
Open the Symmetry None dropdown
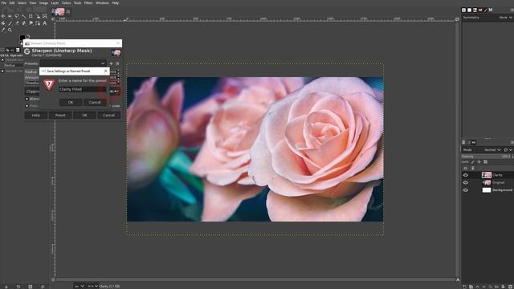click(x=505, y=18)
